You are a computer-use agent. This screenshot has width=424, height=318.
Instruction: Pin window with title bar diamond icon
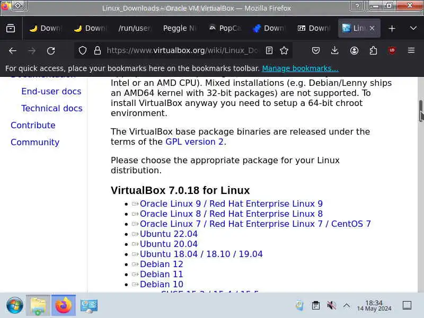pos(18,5)
